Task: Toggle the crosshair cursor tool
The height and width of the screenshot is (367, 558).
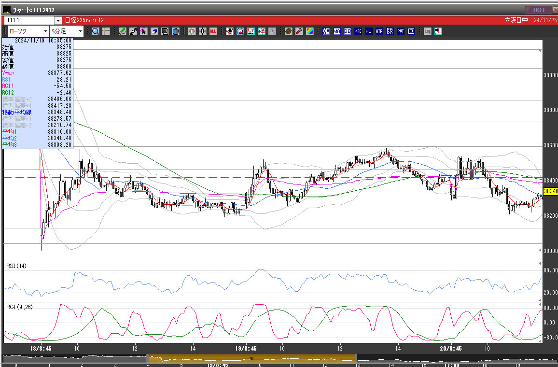Action: pos(106,31)
